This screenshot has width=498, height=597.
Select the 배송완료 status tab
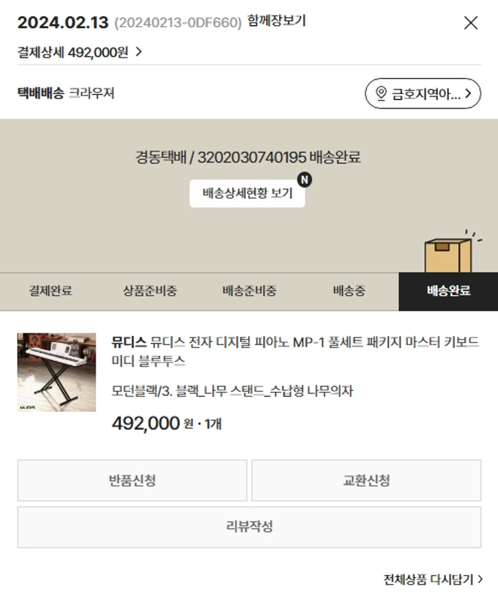click(448, 292)
